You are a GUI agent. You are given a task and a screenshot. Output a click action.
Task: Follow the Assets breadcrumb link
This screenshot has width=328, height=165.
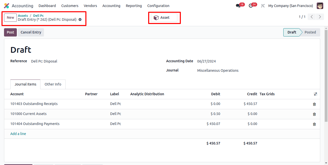[x=23, y=15]
